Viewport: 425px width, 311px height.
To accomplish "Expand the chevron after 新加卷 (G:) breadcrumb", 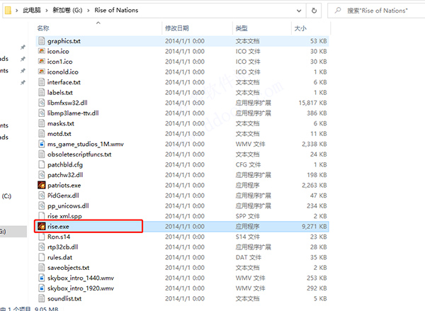I will [89, 11].
